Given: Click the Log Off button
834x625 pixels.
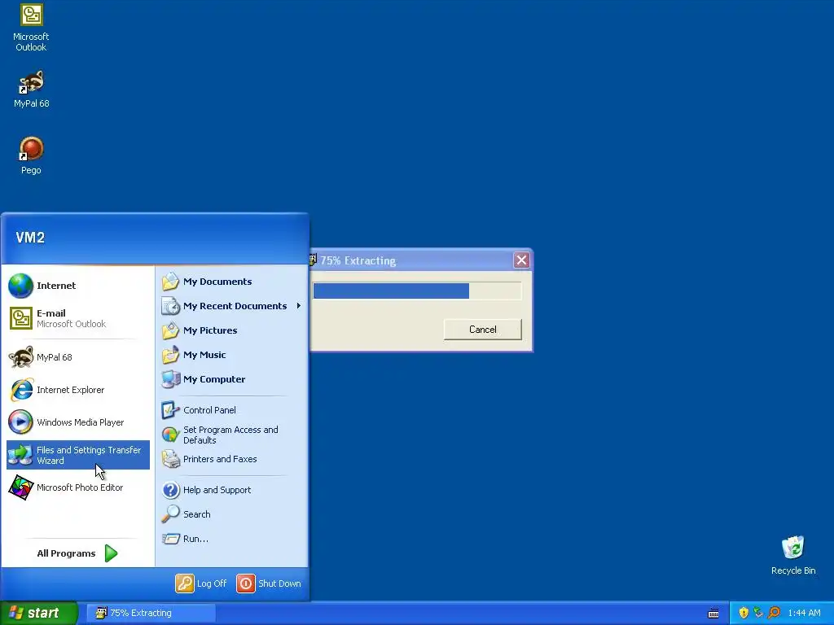Looking at the screenshot, I should pos(202,583).
